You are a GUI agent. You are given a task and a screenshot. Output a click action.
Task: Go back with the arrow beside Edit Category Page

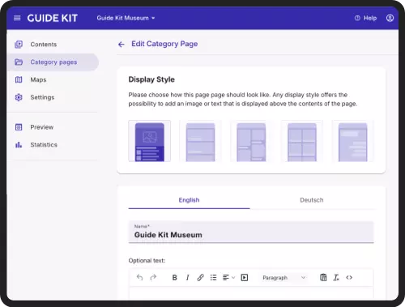[x=122, y=45]
